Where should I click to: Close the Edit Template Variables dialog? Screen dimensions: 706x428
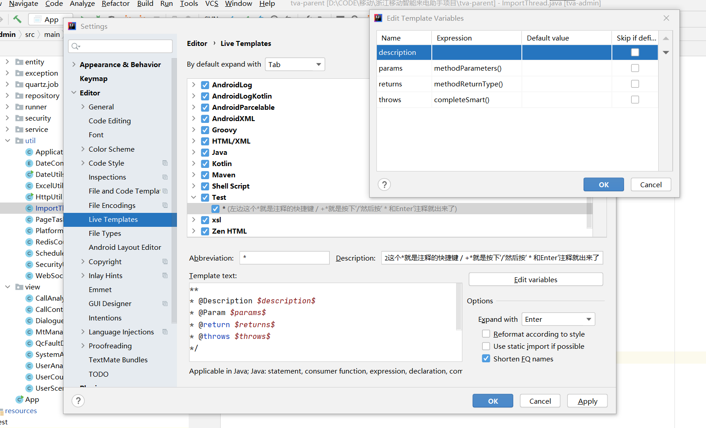coord(666,18)
